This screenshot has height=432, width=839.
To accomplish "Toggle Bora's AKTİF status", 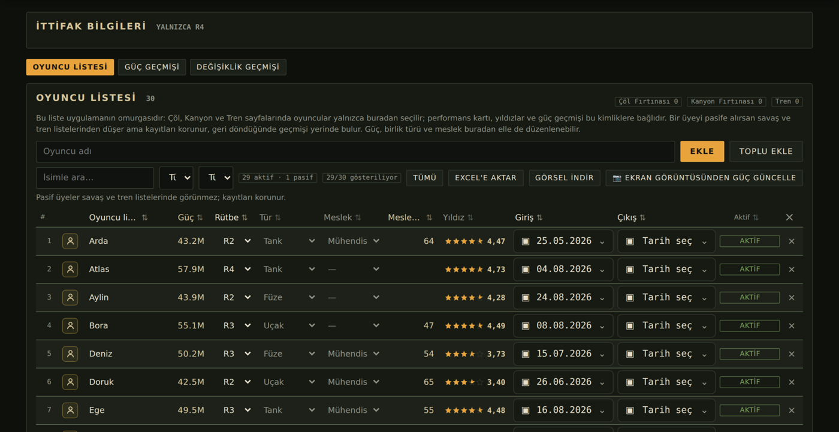I will click(750, 325).
